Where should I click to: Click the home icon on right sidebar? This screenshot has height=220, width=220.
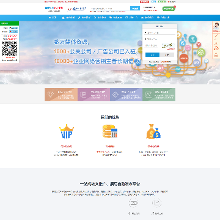click(216, 54)
